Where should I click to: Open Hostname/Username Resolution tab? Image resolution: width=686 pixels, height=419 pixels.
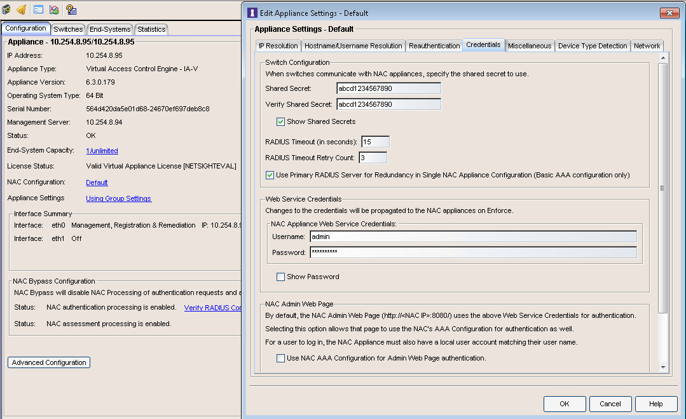[353, 46]
